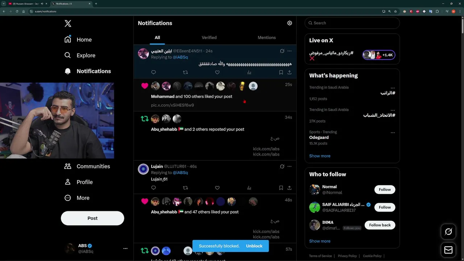The height and width of the screenshot is (261, 464).
Task: Open Grok floating button
Action: (x=448, y=232)
